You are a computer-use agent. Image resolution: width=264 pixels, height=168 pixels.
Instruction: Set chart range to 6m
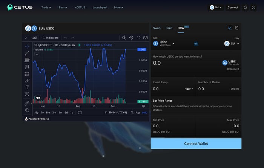click(x=48, y=113)
